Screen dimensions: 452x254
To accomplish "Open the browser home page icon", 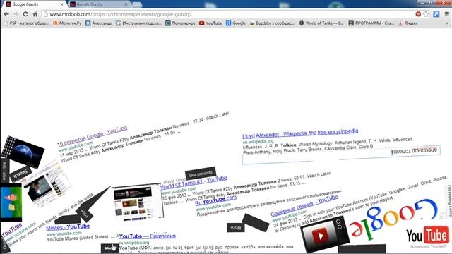I will (x=35, y=14).
